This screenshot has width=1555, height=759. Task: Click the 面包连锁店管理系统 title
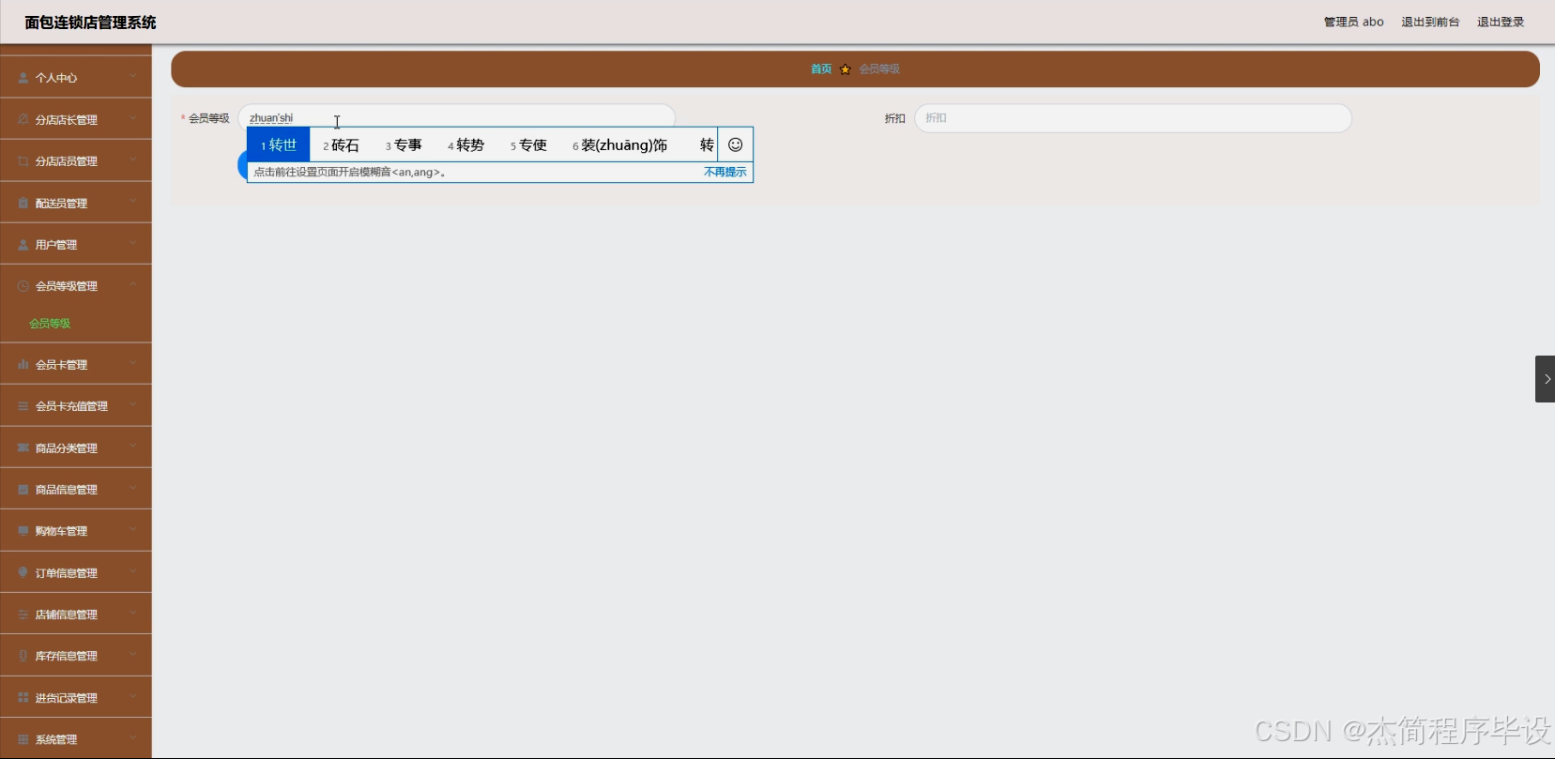click(x=91, y=23)
